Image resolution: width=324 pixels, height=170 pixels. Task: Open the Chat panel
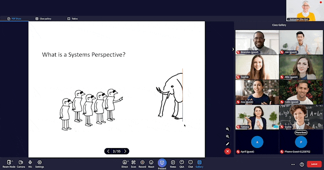pyautogui.click(x=190, y=164)
